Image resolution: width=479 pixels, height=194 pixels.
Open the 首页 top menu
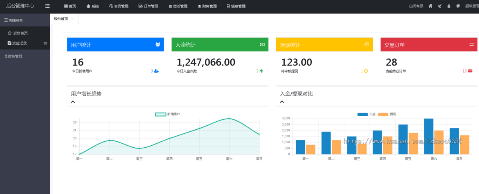click(x=70, y=6)
